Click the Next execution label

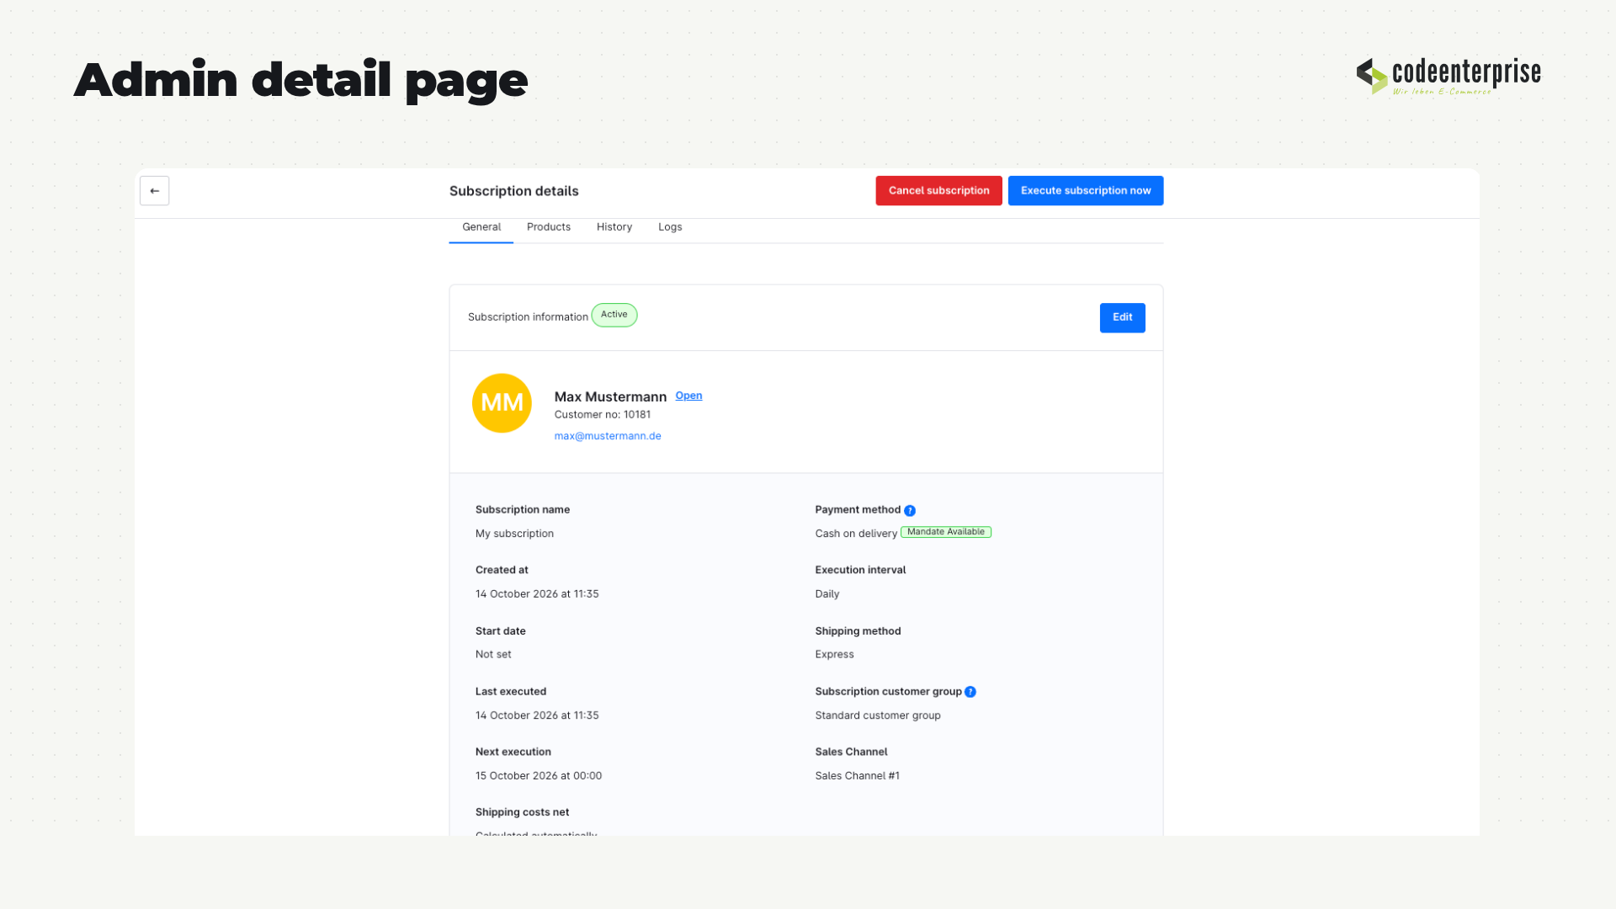point(513,752)
